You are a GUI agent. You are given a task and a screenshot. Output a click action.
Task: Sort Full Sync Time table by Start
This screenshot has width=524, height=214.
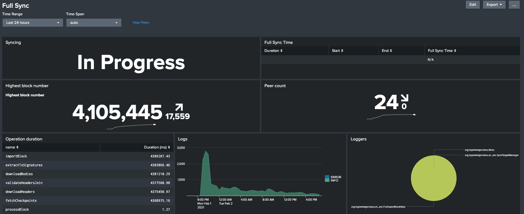[x=337, y=51]
